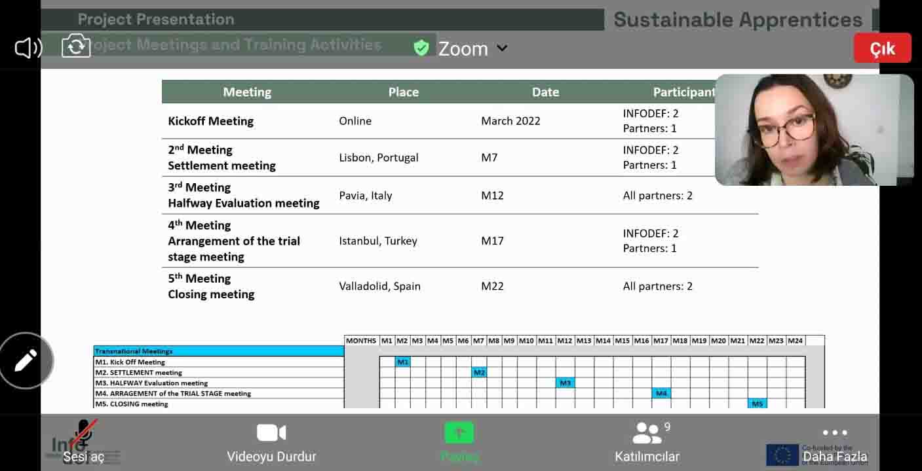This screenshot has height=471, width=922.
Task: Tap the speaker audio output icon
Action: pyautogui.click(x=28, y=48)
